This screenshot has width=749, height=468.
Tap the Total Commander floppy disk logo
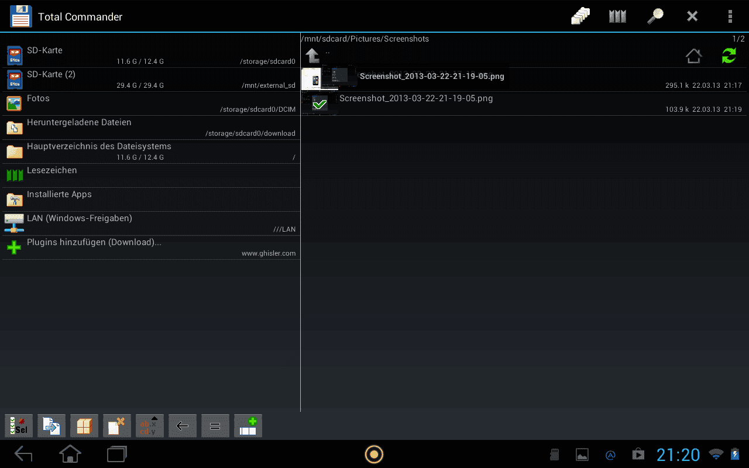tap(21, 16)
